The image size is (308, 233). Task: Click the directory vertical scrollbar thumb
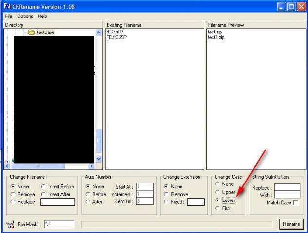tap(99, 140)
